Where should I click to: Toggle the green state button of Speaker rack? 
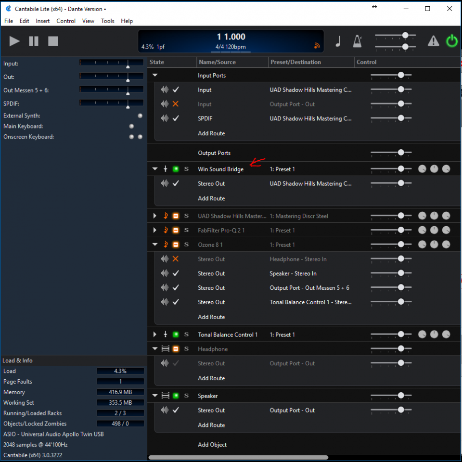pyautogui.click(x=176, y=396)
